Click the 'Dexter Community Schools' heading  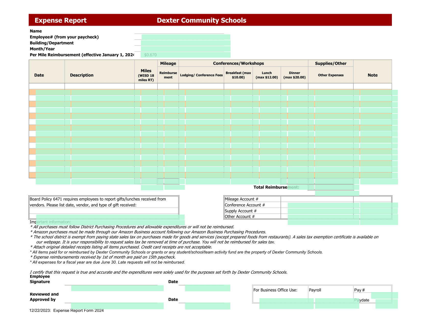point(201,20)
